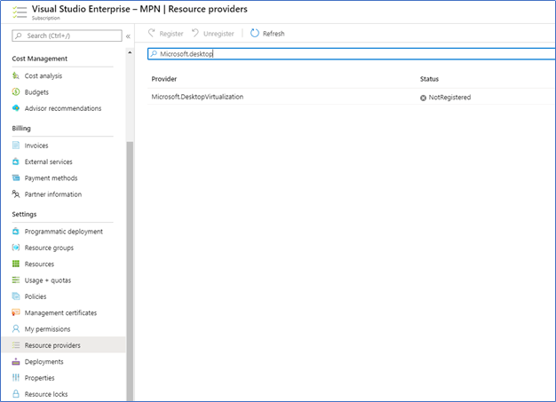Focus the provider filter box containing Microsoft.desktop

(x=351, y=54)
